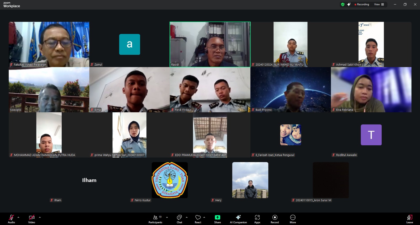Open the Chat panel

click(179, 219)
